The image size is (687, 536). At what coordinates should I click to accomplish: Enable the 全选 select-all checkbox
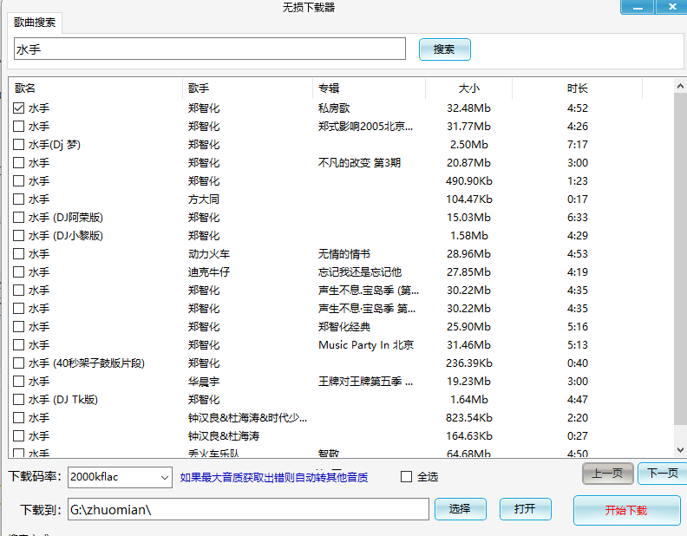pos(406,477)
